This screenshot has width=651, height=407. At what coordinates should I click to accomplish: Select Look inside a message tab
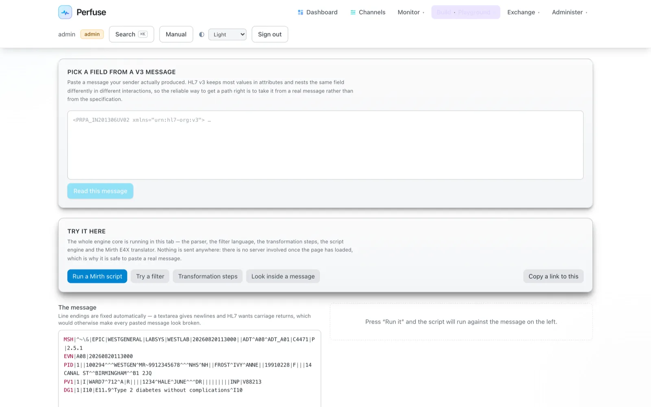pos(283,276)
